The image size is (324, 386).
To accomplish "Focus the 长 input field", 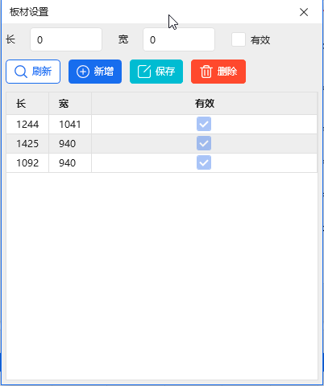I will pos(66,39).
